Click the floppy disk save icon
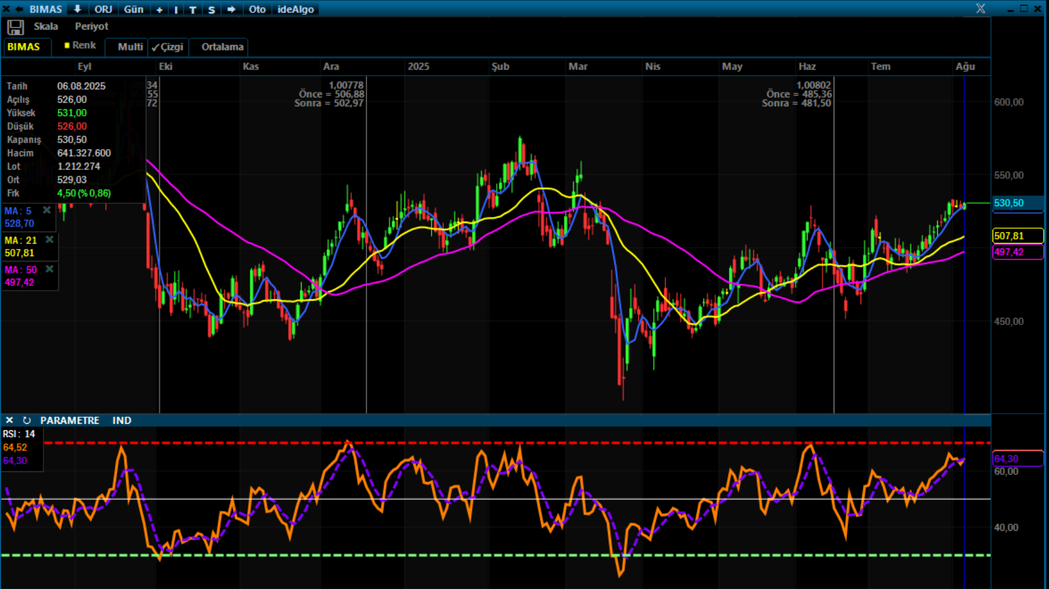Screen dimensions: 1049x589 [x=15, y=27]
